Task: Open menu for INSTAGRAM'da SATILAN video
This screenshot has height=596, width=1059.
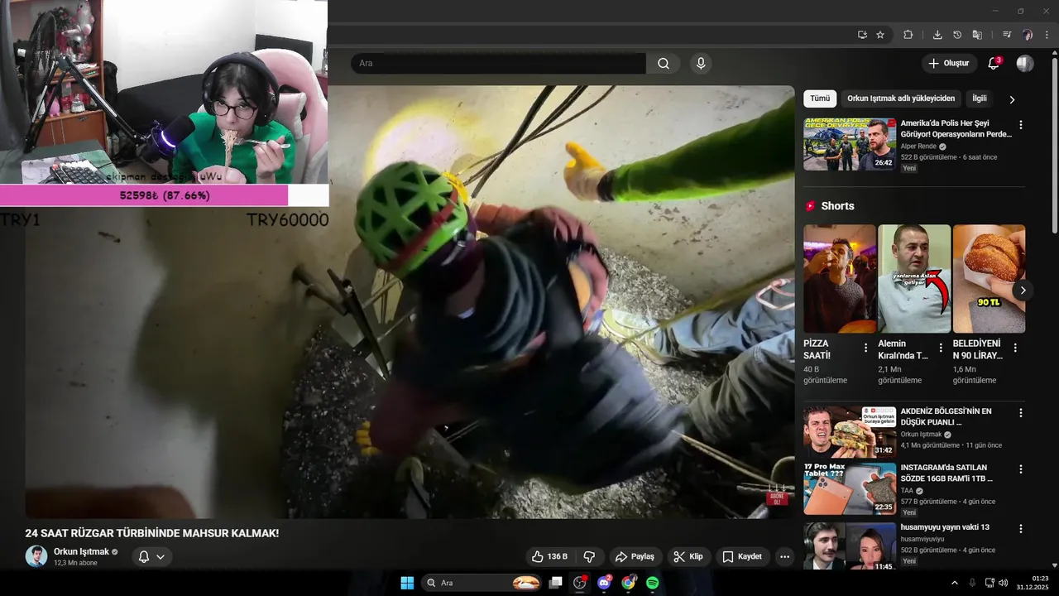Action: tap(1020, 469)
